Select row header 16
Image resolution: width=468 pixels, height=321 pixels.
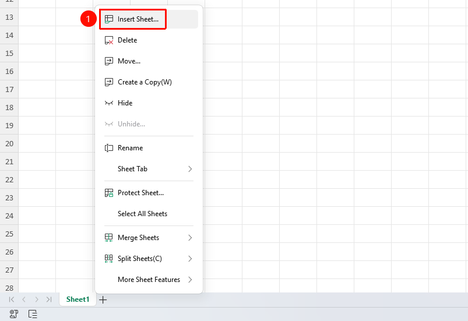pyautogui.click(x=9, y=71)
